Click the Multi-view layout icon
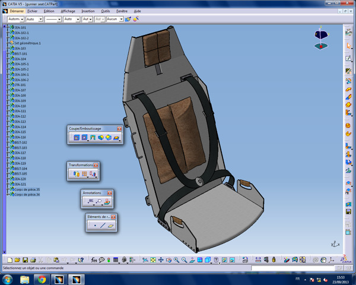The image size is (356, 285). click(x=200, y=260)
